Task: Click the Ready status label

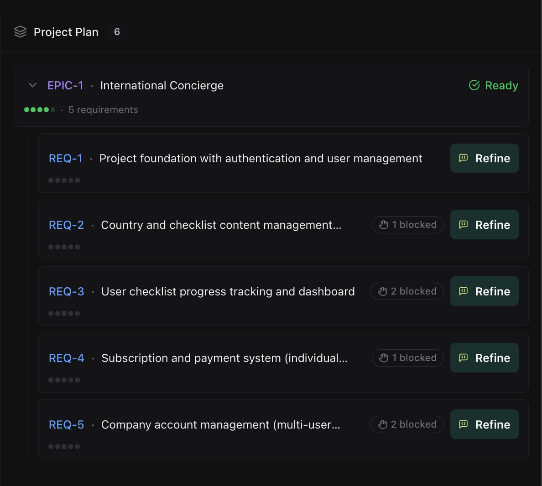Action: [501, 85]
